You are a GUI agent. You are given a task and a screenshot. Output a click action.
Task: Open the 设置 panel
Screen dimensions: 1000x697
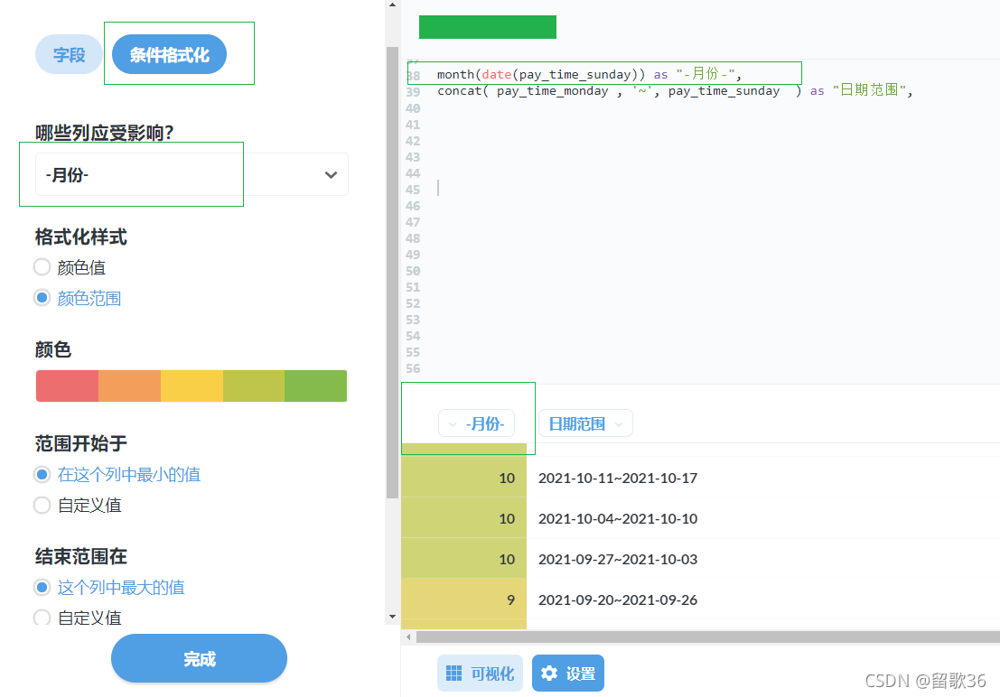point(567,674)
